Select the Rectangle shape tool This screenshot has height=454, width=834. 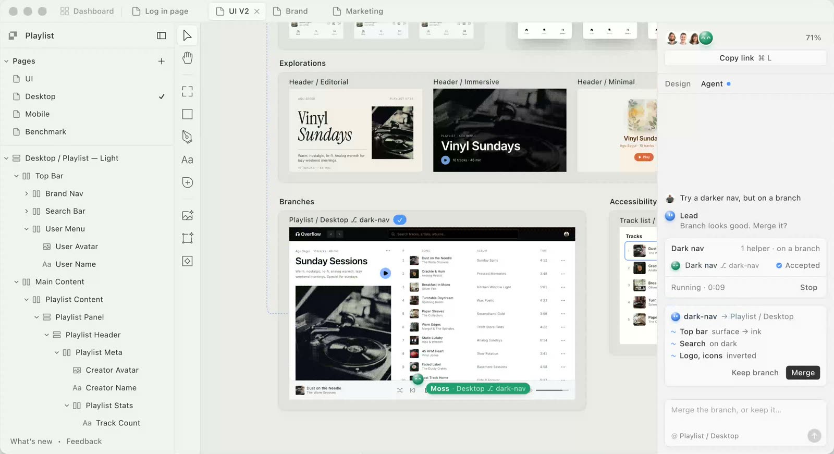click(187, 114)
